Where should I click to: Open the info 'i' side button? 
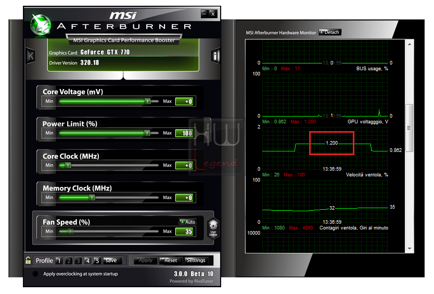(x=215, y=56)
